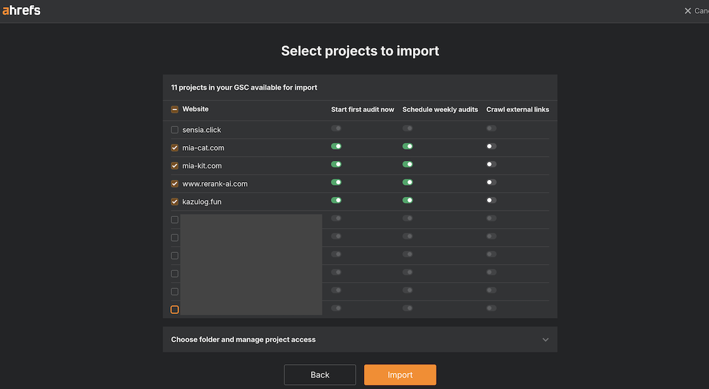Enable Crawl external links for sensia.click

point(491,128)
